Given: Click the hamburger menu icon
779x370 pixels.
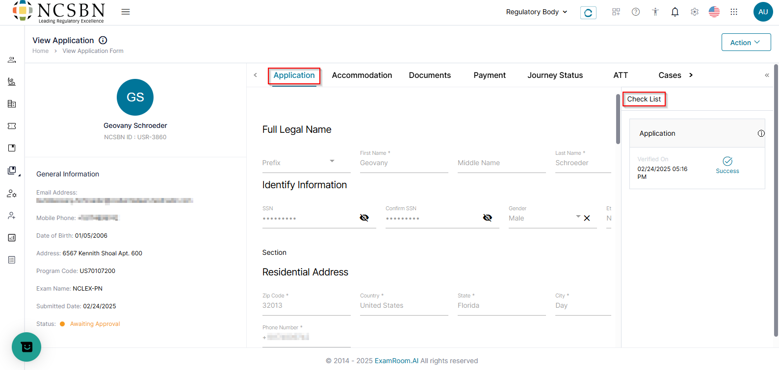Looking at the screenshot, I should point(126,12).
